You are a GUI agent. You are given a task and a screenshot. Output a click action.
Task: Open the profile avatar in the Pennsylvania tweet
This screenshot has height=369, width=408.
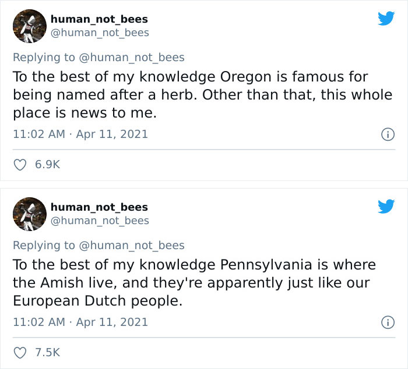click(29, 214)
